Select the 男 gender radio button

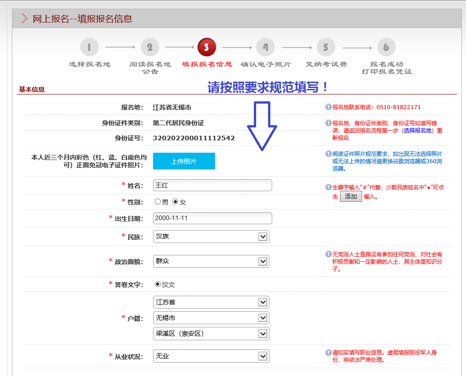[x=158, y=202]
